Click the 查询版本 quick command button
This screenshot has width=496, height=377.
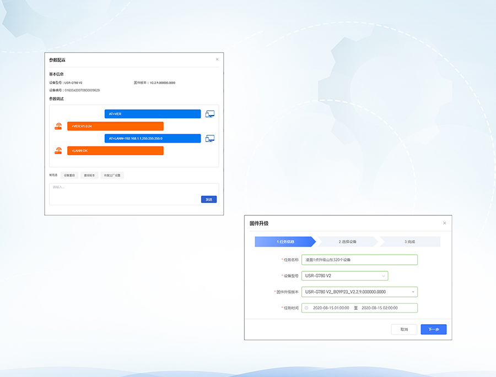(x=89, y=176)
